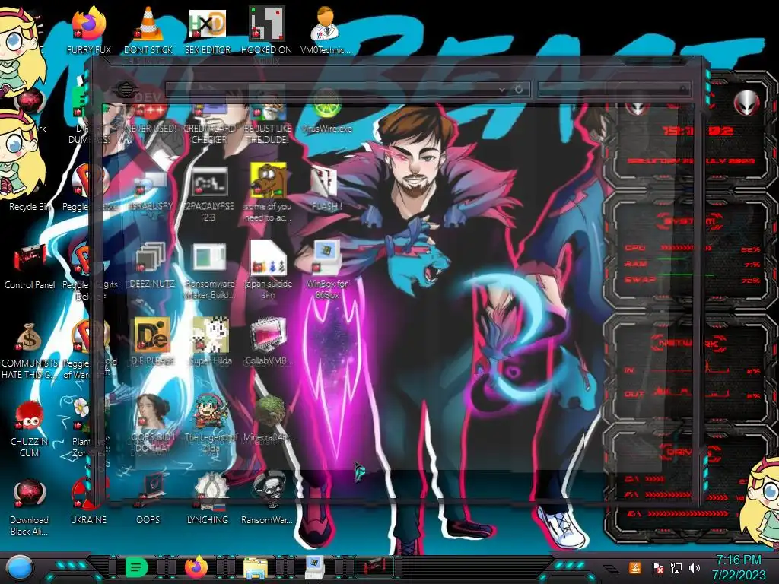Click the network OUT graph row

click(693, 393)
